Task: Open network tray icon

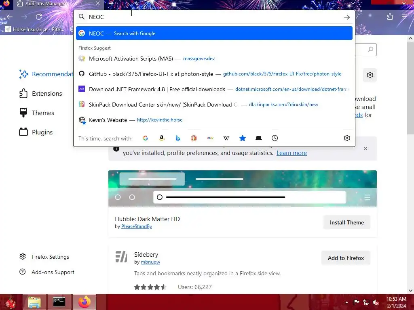Action: (366, 302)
